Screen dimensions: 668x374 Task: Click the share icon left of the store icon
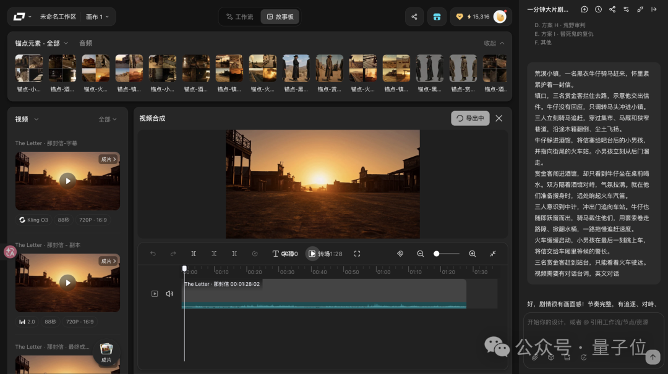414,17
